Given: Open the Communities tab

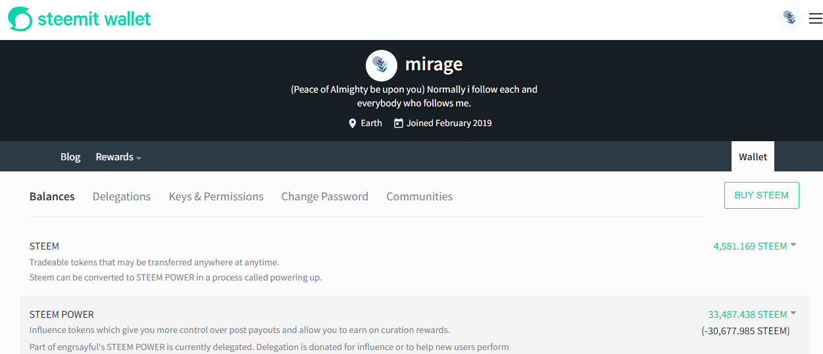Looking at the screenshot, I should [419, 196].
